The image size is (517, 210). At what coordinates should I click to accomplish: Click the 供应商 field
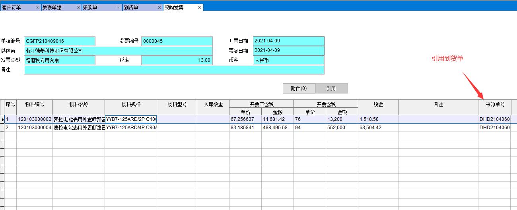point(118,51)
